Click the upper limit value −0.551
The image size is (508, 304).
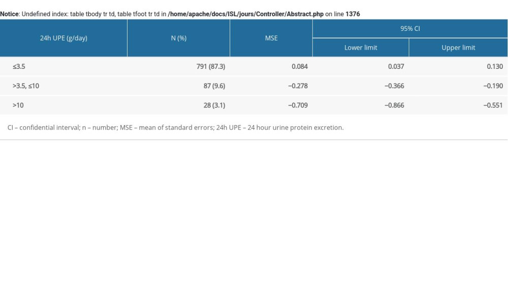click(x=493, y=105)
